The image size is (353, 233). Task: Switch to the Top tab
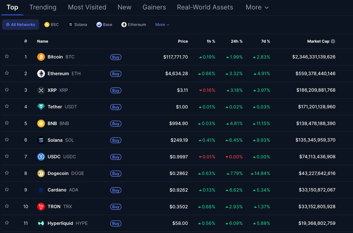coord(12,7)
